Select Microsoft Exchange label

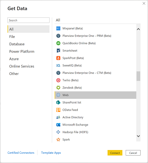click(x=75, y=125)
